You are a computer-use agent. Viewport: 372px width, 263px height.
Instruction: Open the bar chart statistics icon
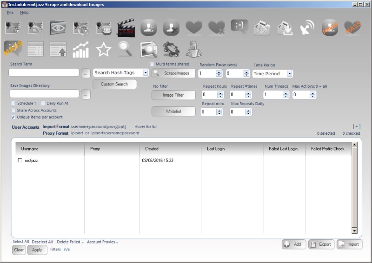[x=80, y=49]
